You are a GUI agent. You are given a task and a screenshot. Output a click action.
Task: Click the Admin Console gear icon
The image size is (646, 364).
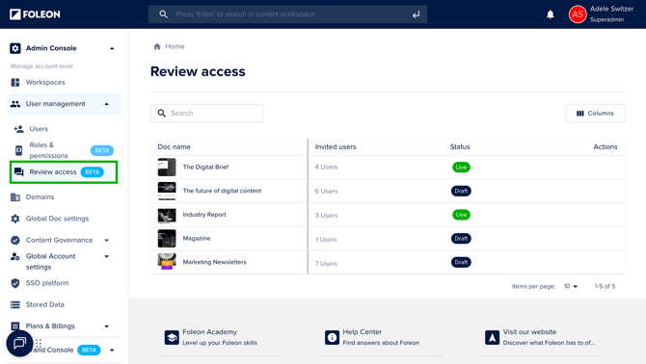(x=15, y=48)
